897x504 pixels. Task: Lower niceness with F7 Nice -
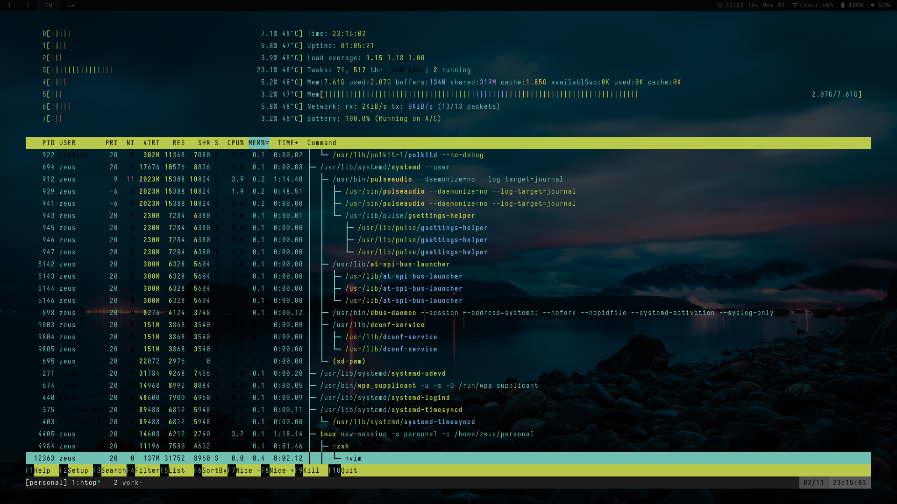[x=244, y=470]
